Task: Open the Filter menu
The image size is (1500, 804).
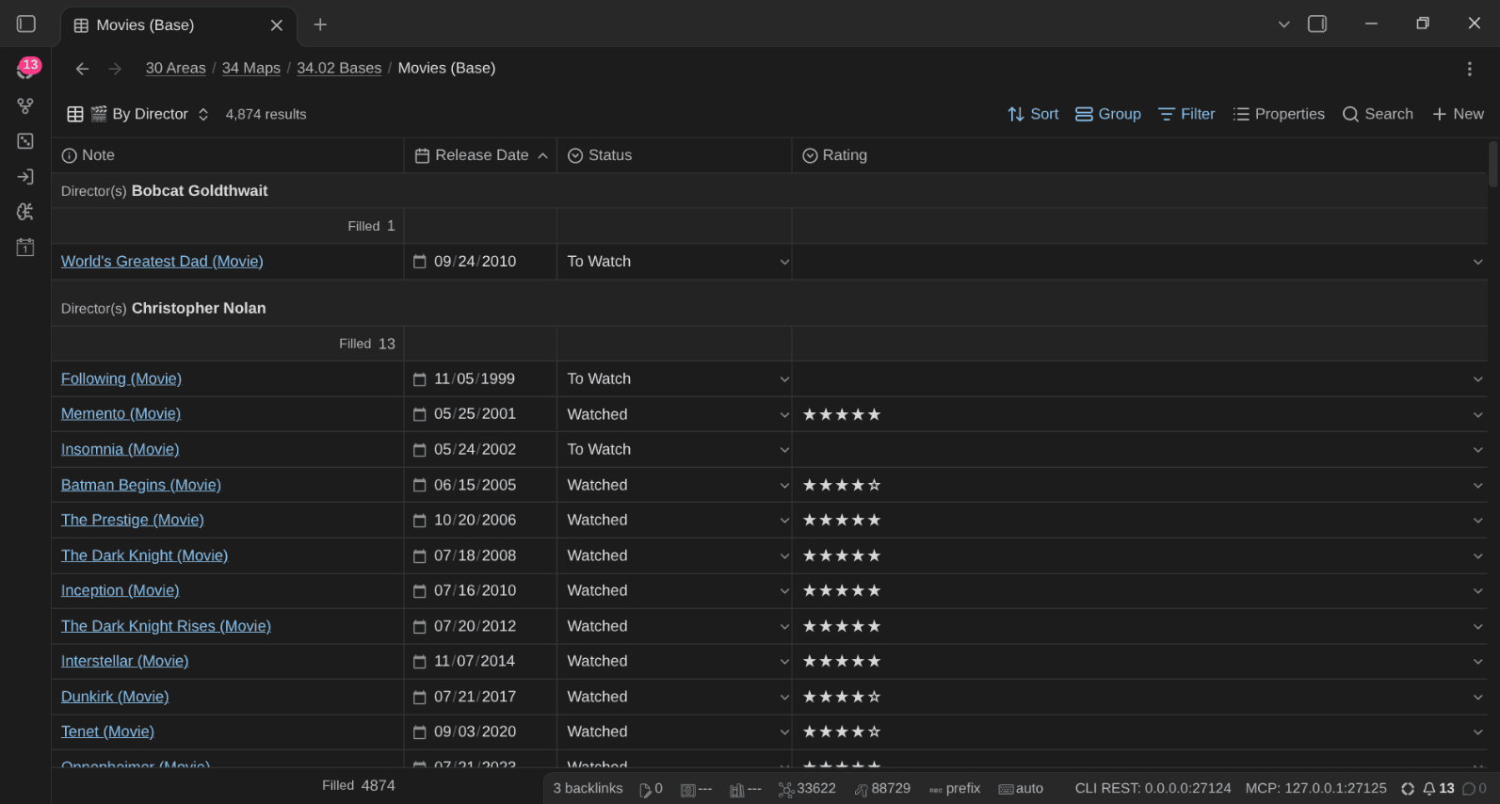Action: (1186, 114)
